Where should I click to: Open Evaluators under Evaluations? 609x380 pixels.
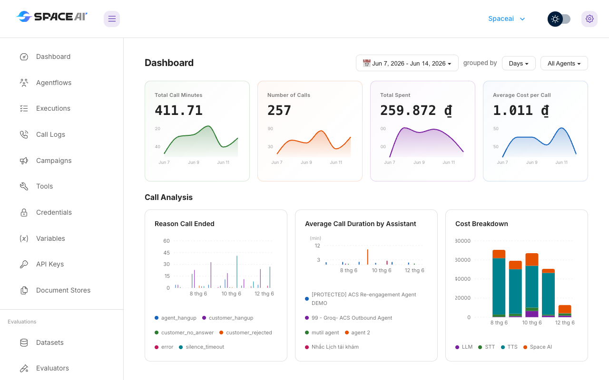click(x=62, y=368)
